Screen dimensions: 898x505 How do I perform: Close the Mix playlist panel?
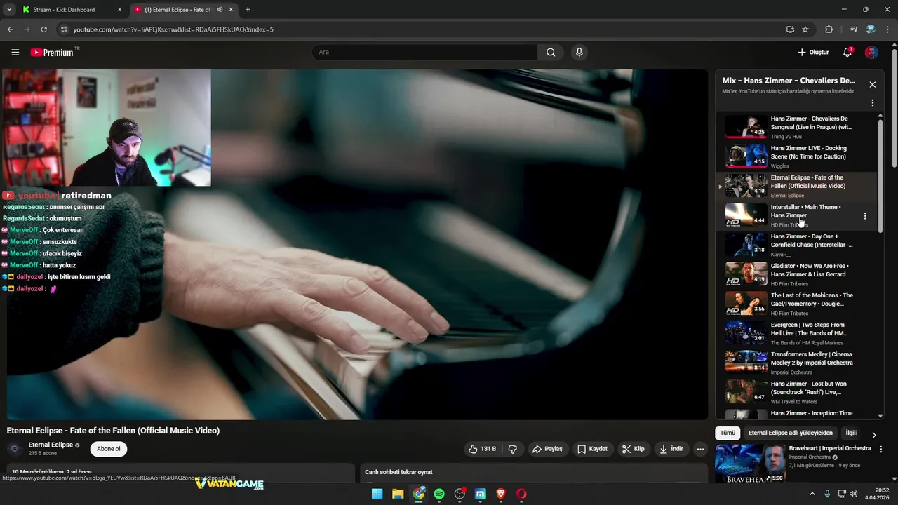pyautogui.click(x=872, y=84)
